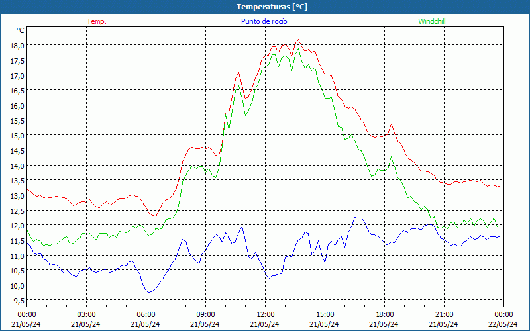Click the 14,0 y-axis value
This screenshot has height=331, width=530.
pyautogui.click(x=18, y=166)
